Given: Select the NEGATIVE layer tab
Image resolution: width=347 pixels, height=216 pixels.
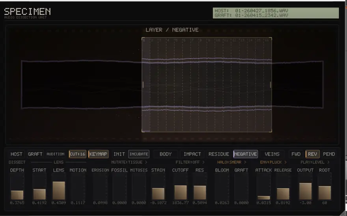Looking at the screenshot, I should point(245,154).
